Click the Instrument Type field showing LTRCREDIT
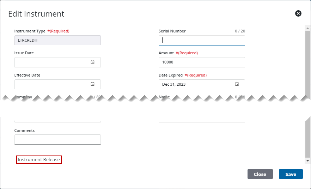Screen dimensions: 311x189 click(57, 40)
